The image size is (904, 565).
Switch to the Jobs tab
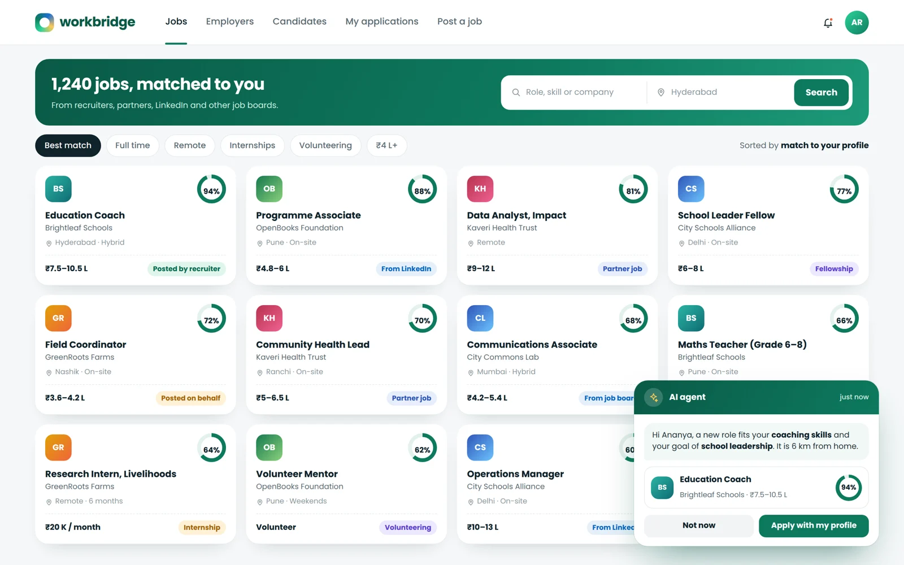(176, 21)
